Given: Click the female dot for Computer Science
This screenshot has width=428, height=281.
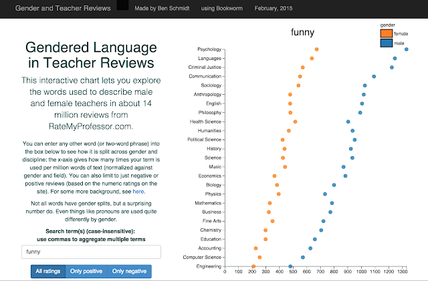Looking at the screenshot, I should coord(259,257).
